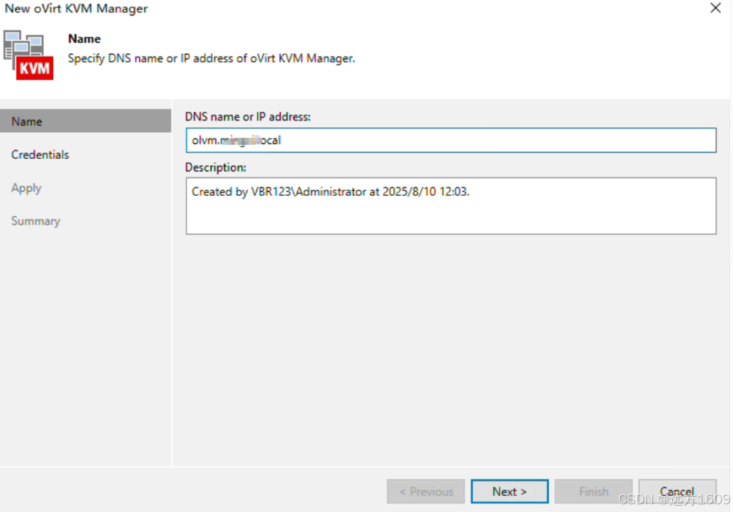Click 'Specify DNS name or IP address' subtitle

211,58
